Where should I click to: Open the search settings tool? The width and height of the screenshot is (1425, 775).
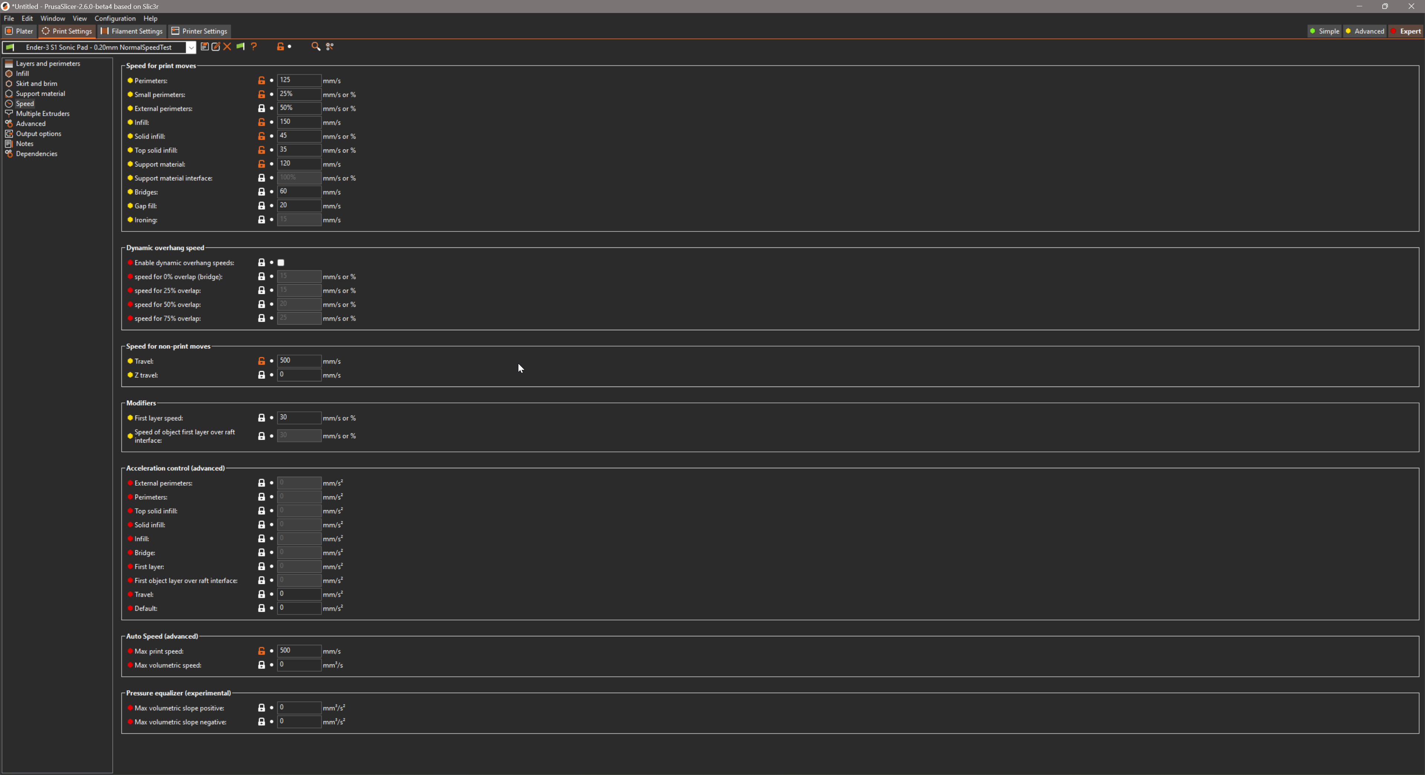pos(315,47)
